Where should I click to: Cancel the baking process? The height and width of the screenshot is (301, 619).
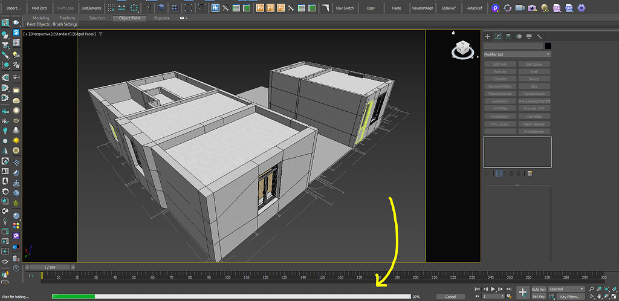[x=450, y=297]
